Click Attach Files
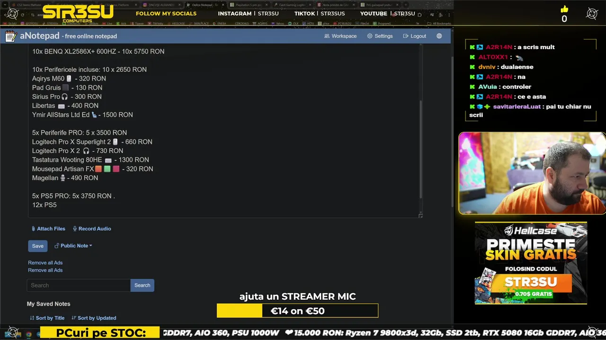The width and height of the screenshot is (606, 340). (48, 229)
